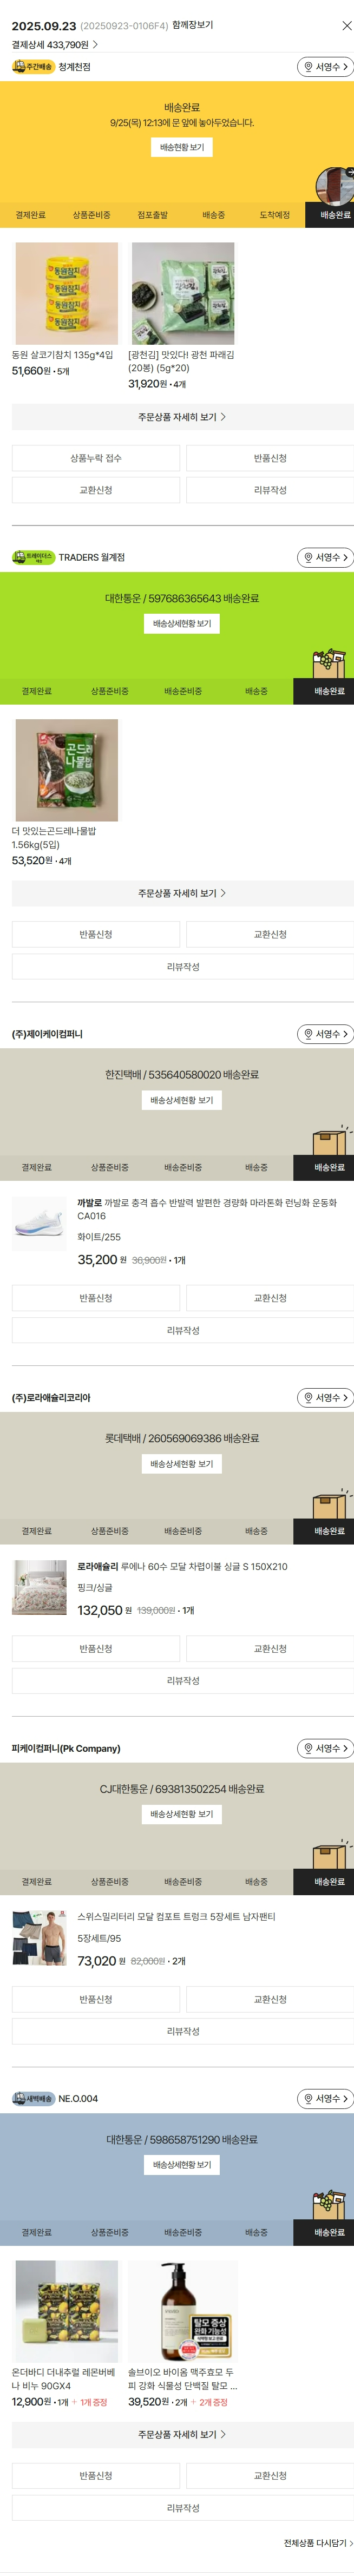Click the 트레이더스 badge beside TRADERS 월계점
The width and height of the screenshot is (354, 2576).
(33, 557)
